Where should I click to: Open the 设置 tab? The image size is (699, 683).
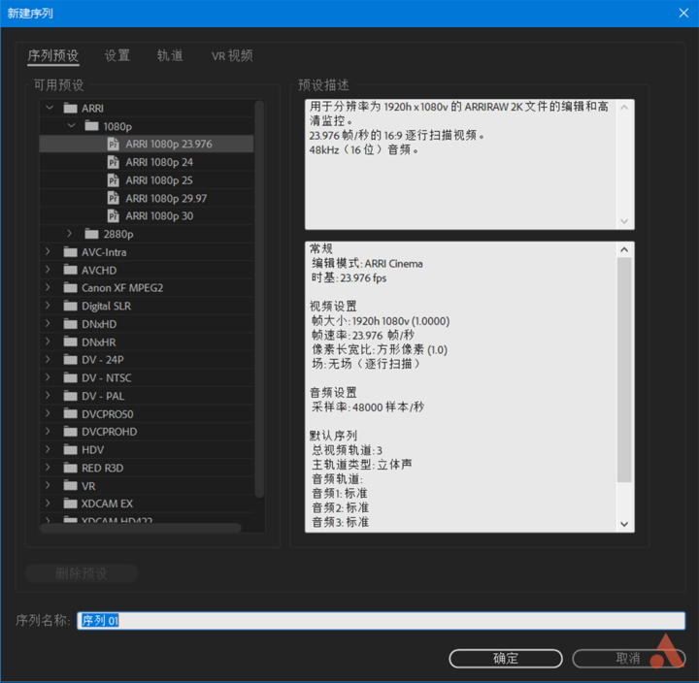coord(117,55)
